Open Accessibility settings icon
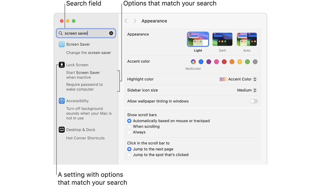The width and height of the screenshot is (321, 188). [x=62, y=101]
